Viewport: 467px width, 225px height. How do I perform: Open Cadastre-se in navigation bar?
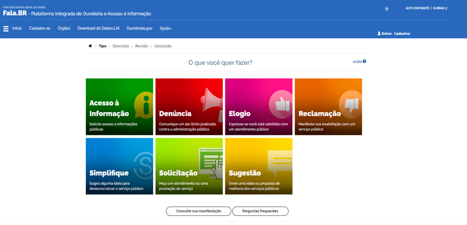click(x=40, y=29)
